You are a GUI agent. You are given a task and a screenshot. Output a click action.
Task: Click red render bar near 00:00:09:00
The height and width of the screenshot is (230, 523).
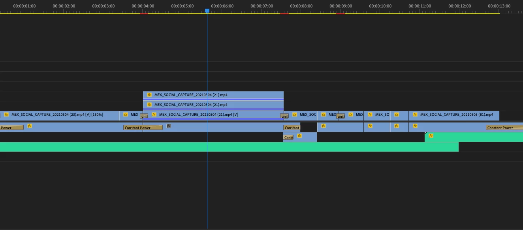click(x=341, y=14)
